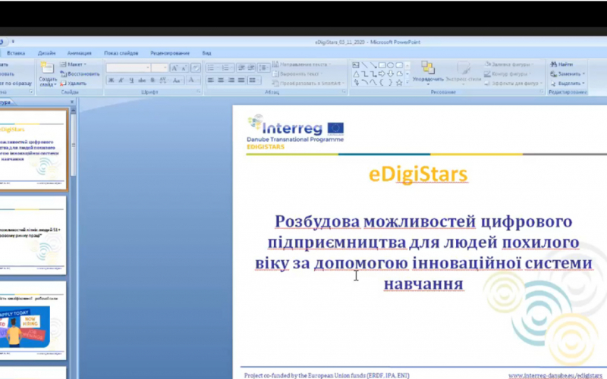Image resolution: width=607 pixels, height=379 pixels.
Task: Click the Восстановить slide button
Action: [x=80, y=74]
